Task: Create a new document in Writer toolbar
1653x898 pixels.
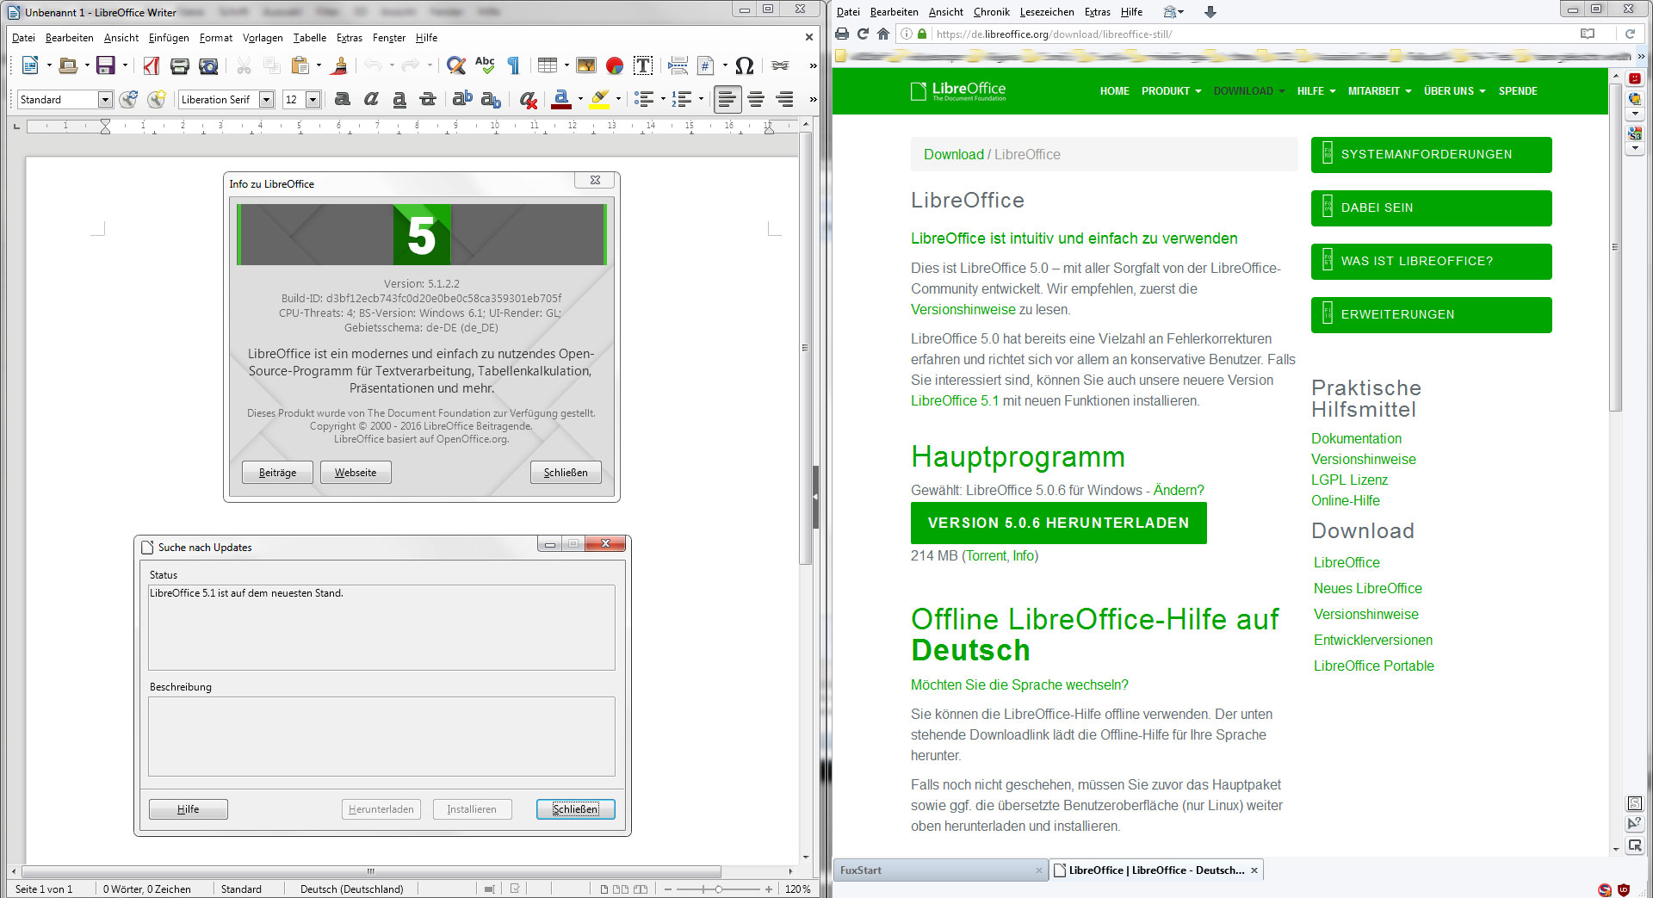Action: [x=30, y=65]
